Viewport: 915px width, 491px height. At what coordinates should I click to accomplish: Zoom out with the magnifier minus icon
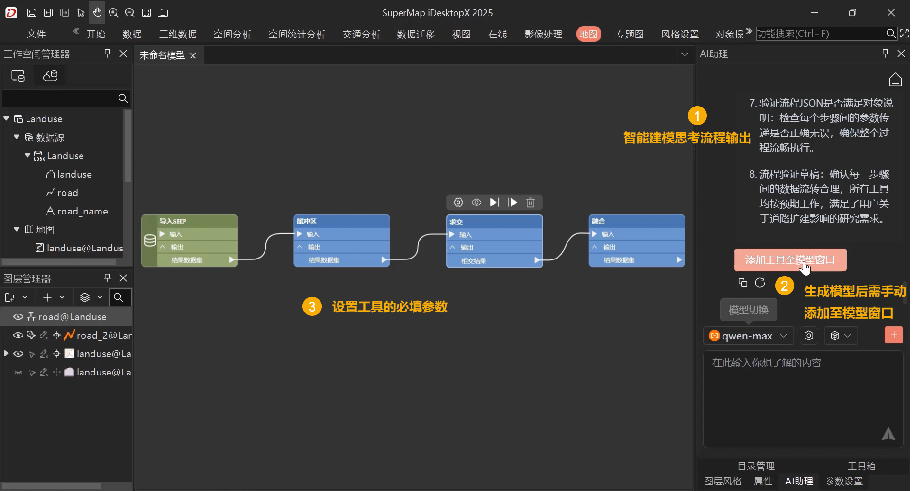[x=129, y=13]
